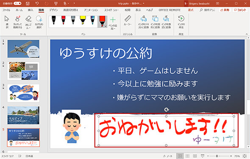The image size is (250, 159).
Task: Click インクの再生 ink replay icon
Action: tap(181, 22)
